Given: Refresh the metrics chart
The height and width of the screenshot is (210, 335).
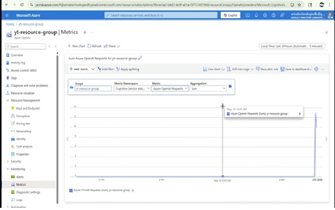Looking at the screenshot, I should [x=94, y=46].
